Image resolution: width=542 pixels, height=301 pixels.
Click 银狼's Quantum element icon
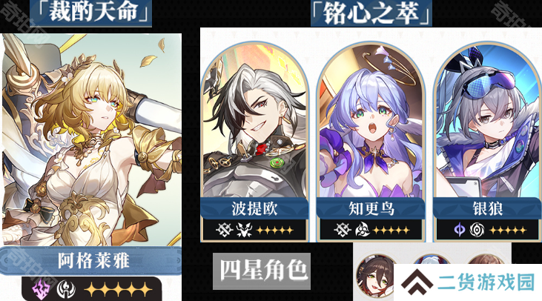click(460, 230)
